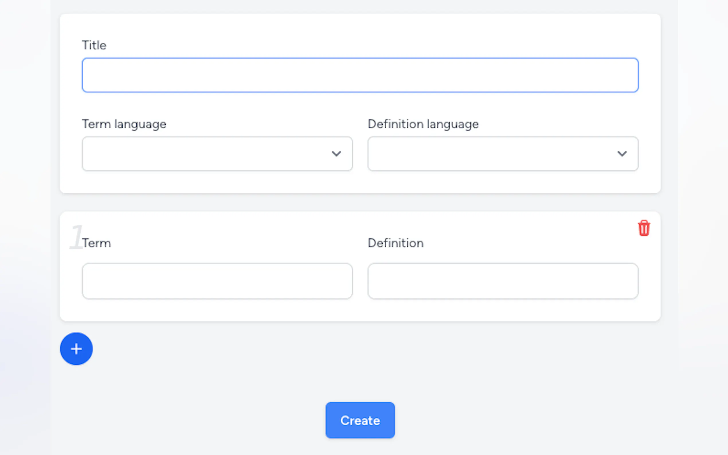The width and height of the screenshot is (728, 455).
Task: Click the Term label on card 1
Action: (x=97, y=243)
